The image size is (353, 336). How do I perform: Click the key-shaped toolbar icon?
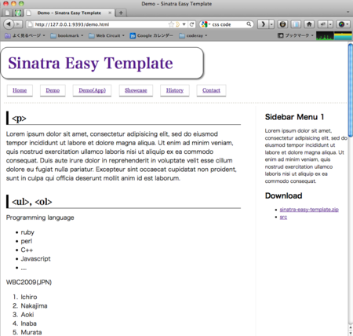[323, 24]
